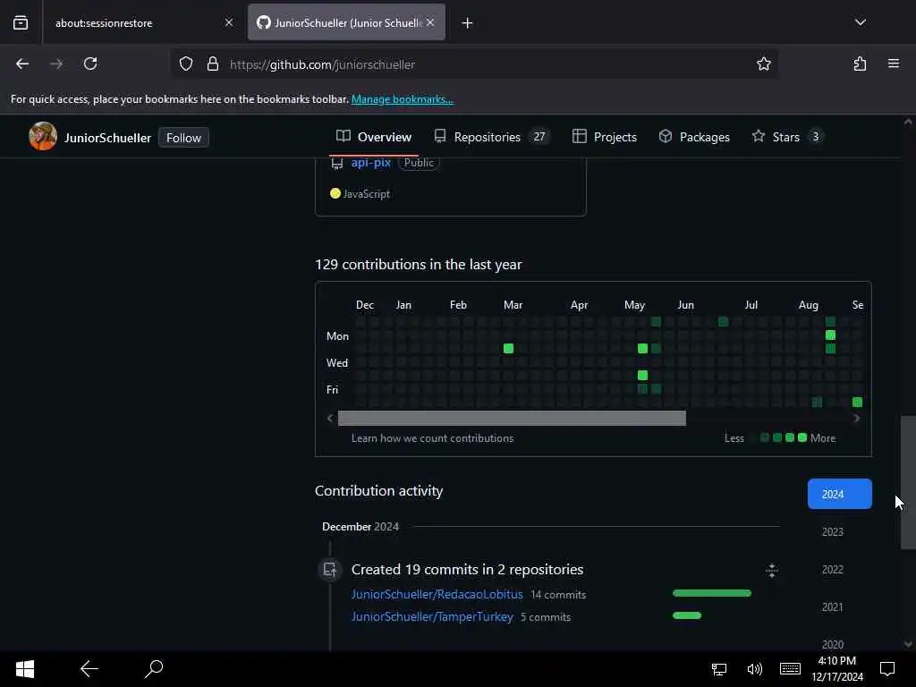Click the taskbar back arrow

point(89,669)
